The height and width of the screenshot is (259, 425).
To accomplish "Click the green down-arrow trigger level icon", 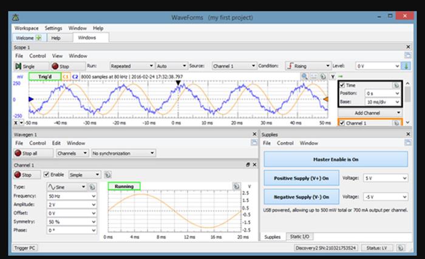I will (x=406, y=66).
